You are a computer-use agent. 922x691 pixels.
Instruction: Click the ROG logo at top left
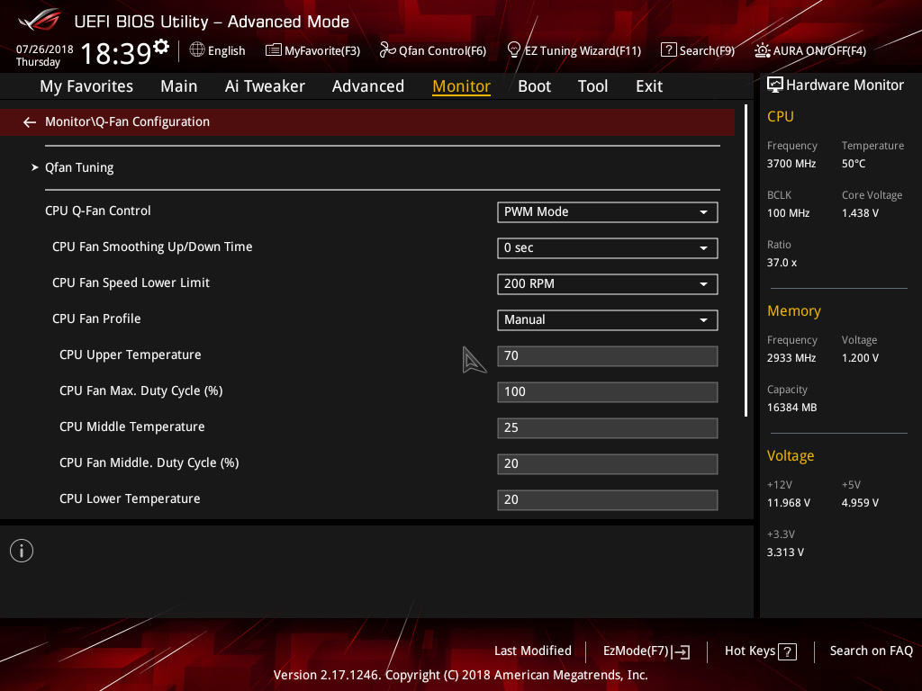tap(40, 20)
